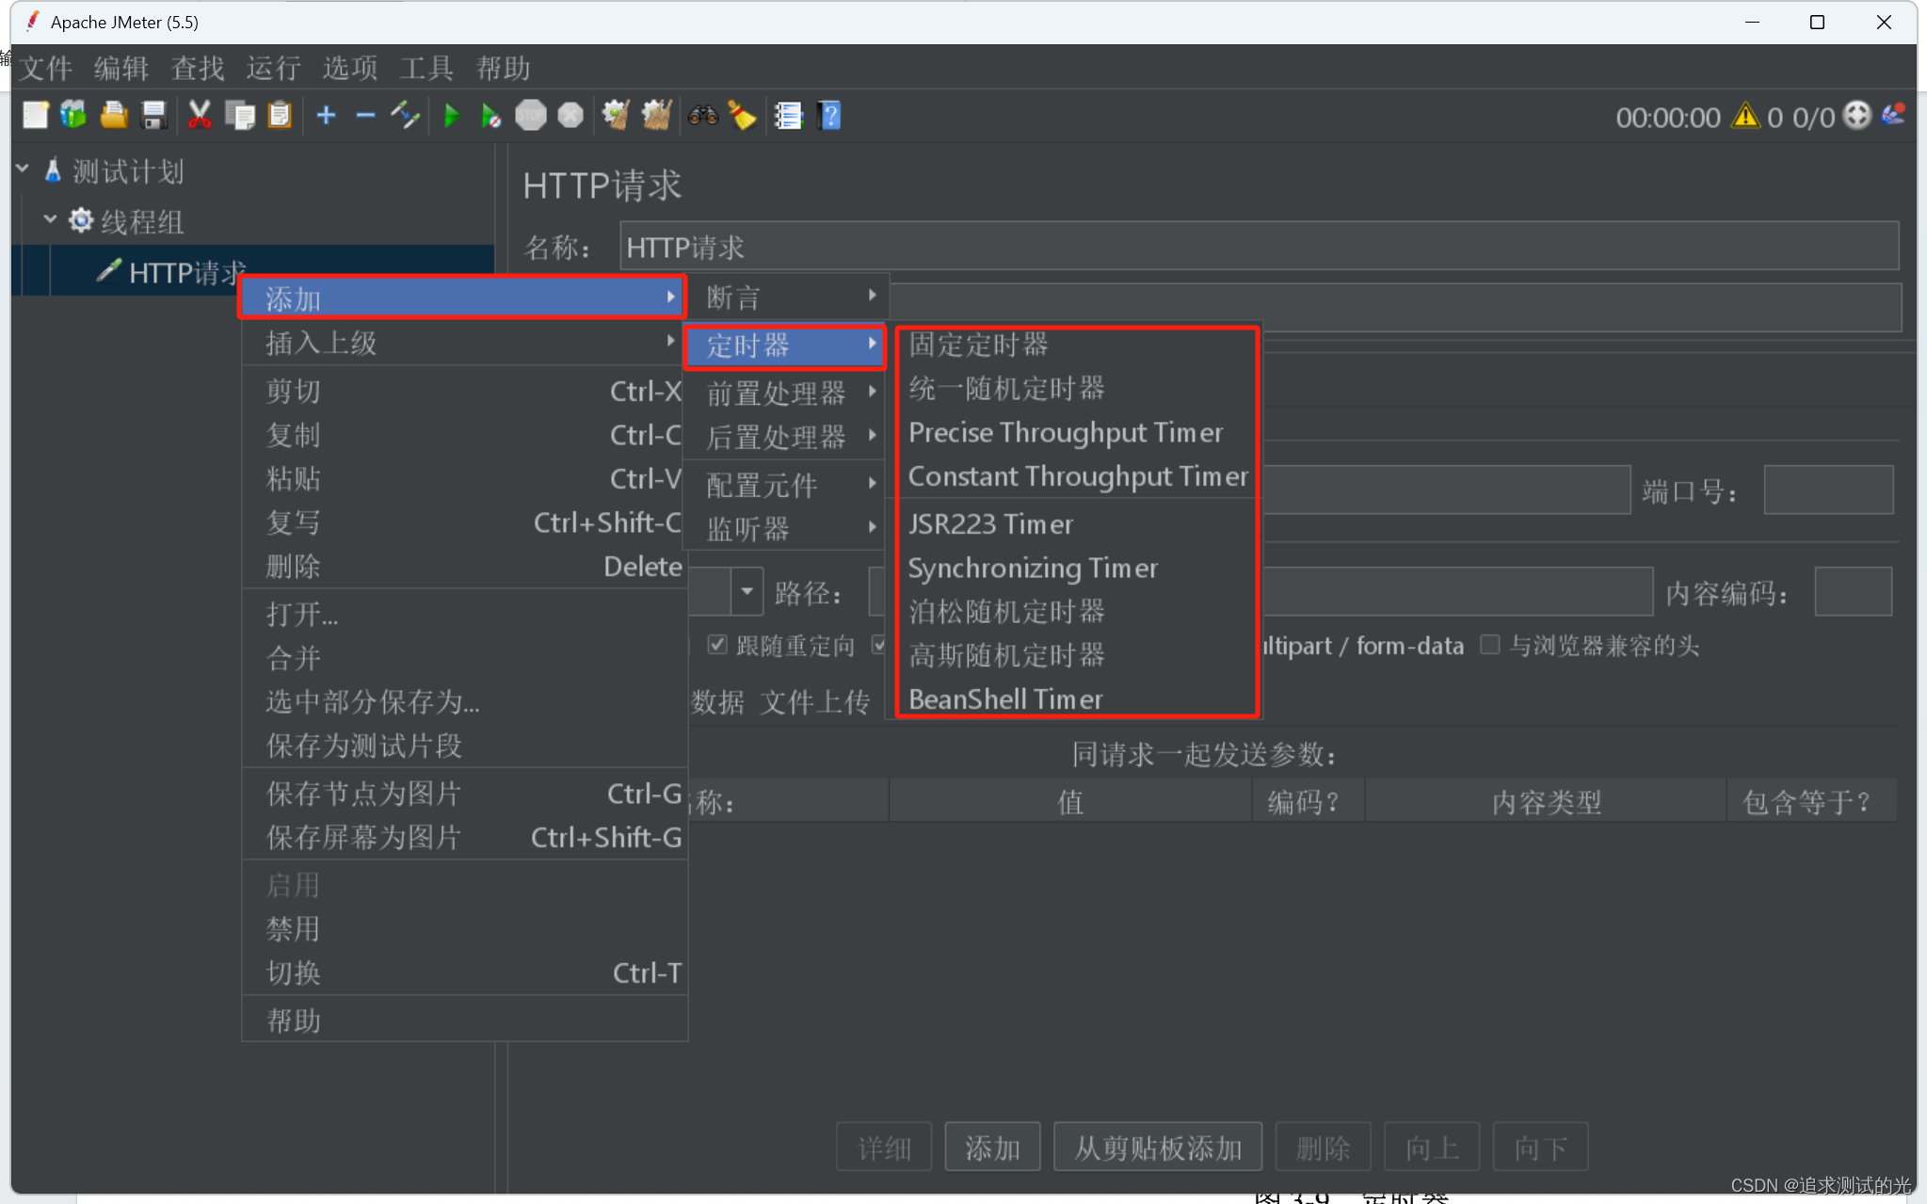Screen dimensions: 1927x1204
Task: Click the Clear All brooms icon
Action: click(x=656, y=116)
